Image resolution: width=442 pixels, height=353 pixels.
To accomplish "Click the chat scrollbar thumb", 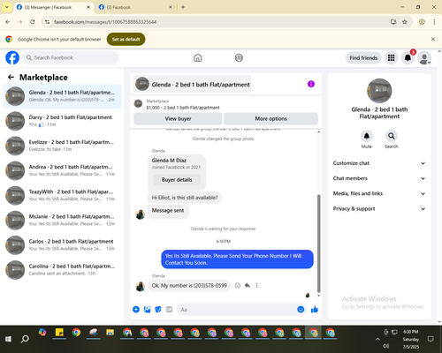I will (x=318, y=244).
